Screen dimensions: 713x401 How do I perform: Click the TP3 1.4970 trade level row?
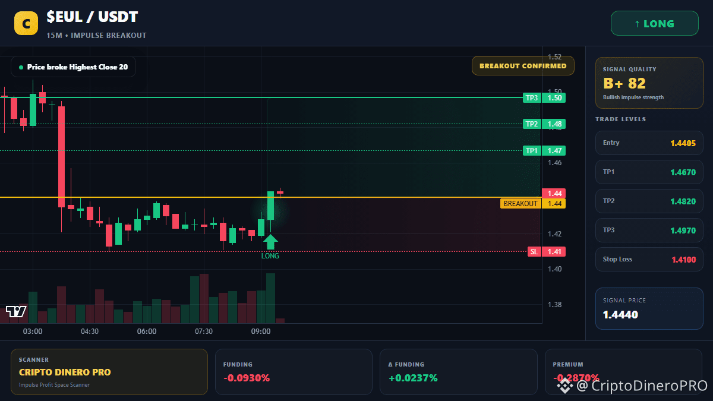[x=649, y=230]
